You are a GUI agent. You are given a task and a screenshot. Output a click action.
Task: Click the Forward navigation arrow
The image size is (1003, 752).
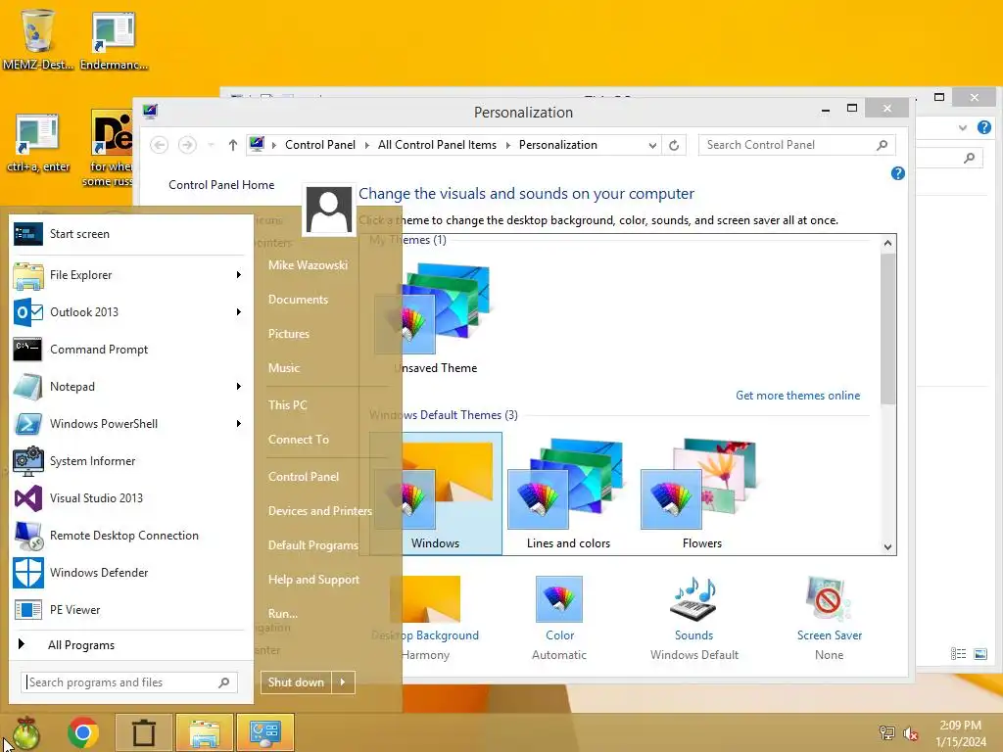pyautogui.click(x=187, y=145)
